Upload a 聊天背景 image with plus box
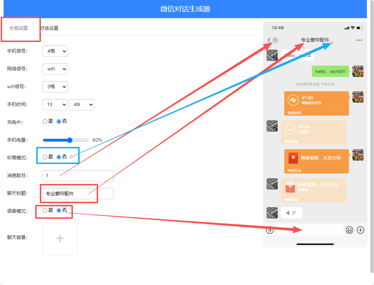374x285 pixels. [x=60, y=238]
